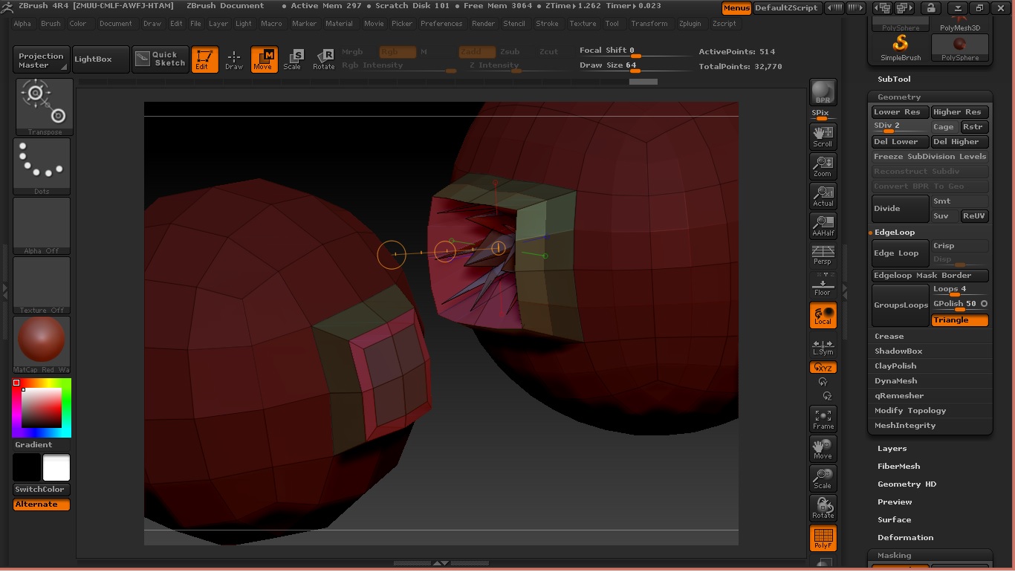1015x581 pixels.
Task: Open the Texture Off selector
Action: click(x=42, y=285)
